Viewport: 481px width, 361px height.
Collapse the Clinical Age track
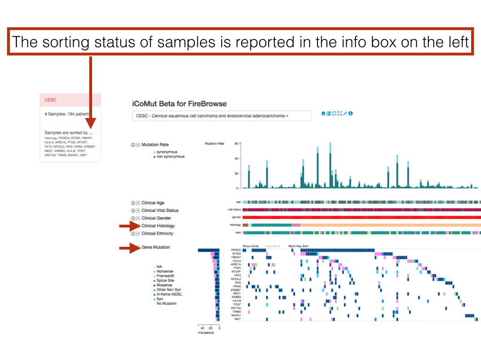[138, 203]
